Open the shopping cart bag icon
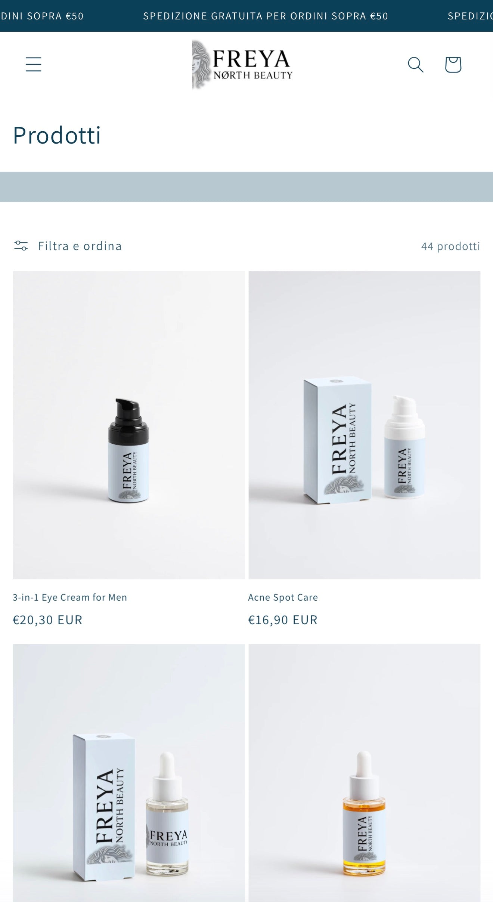The image size is (493, 902). click(453, 64)
